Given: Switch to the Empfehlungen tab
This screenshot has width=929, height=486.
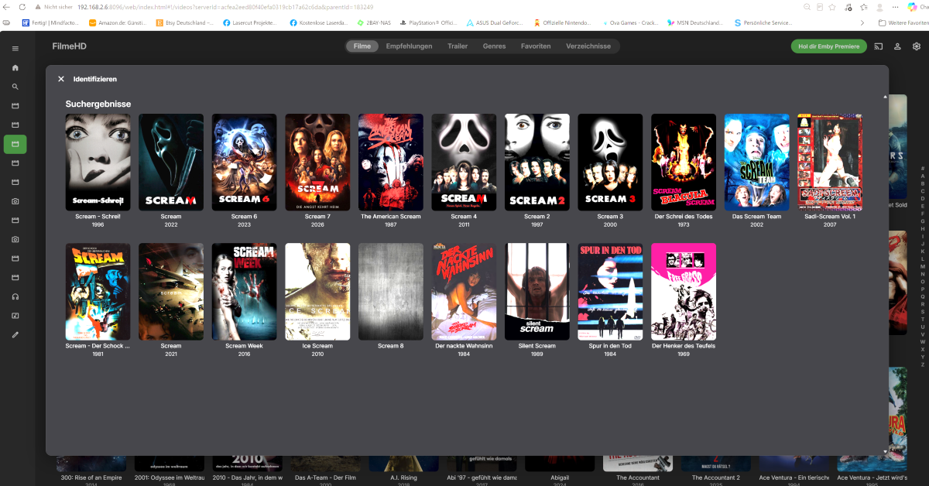Looking at the screenshot, I should 409,46.
